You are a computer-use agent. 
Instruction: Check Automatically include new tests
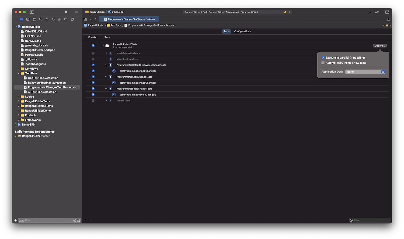click(323, 63)
